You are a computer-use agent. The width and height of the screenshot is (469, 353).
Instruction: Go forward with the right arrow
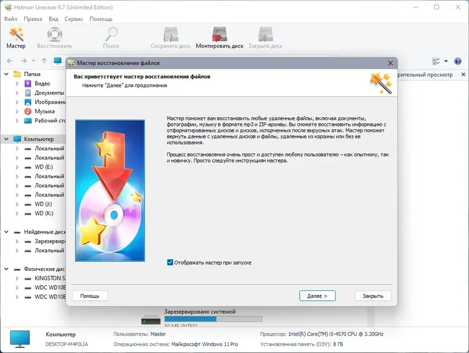(x=23, y=61)
